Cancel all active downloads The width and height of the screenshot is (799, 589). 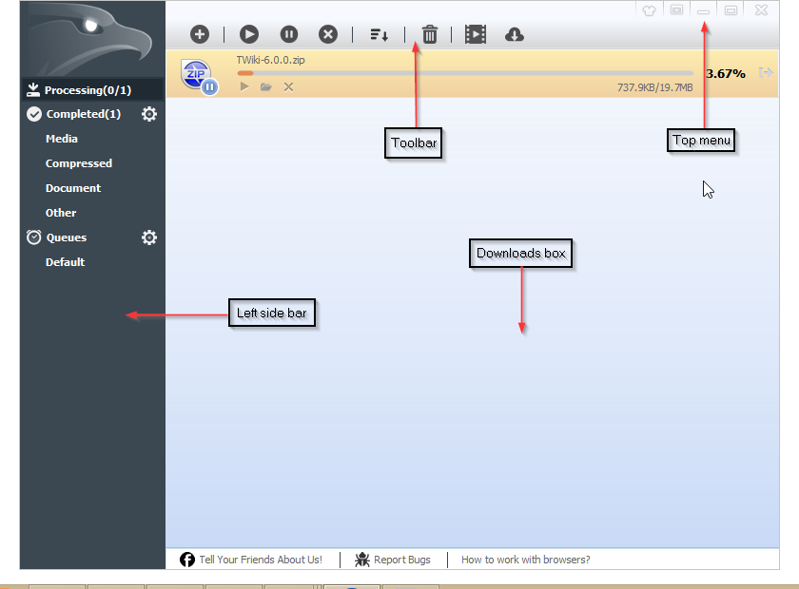[x=327, y=34]
